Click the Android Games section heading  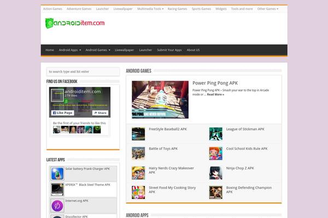138,71
